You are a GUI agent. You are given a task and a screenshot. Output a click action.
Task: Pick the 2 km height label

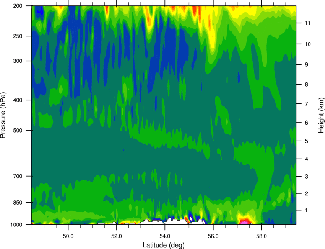point(307,193)
